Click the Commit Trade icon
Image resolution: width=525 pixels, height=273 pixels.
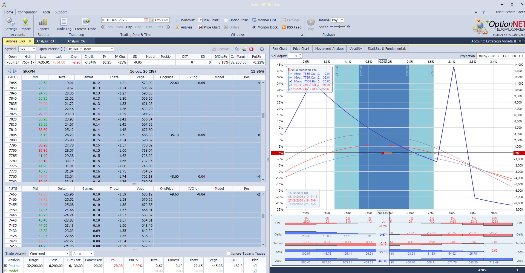pyautogui.click(x=85, y=22)
